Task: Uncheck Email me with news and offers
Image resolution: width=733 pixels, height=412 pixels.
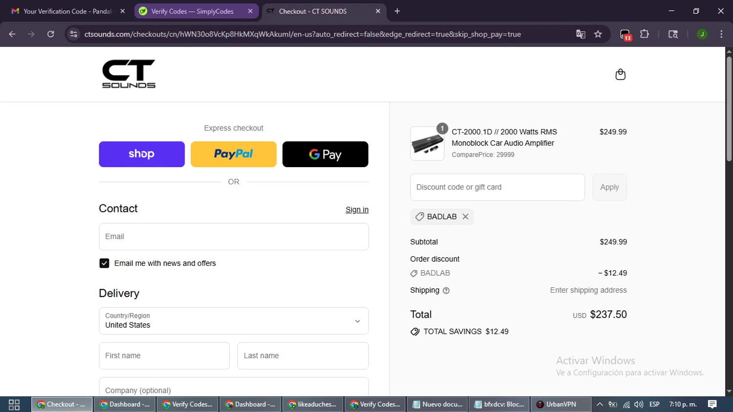Action: point(104,263)
